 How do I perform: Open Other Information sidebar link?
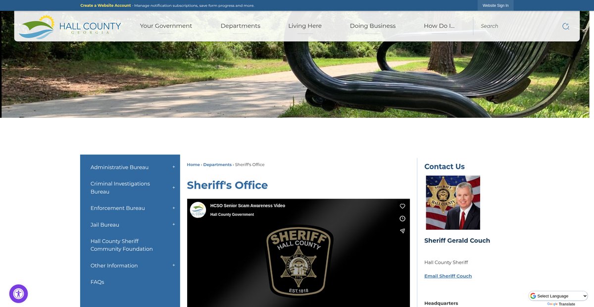114,266
